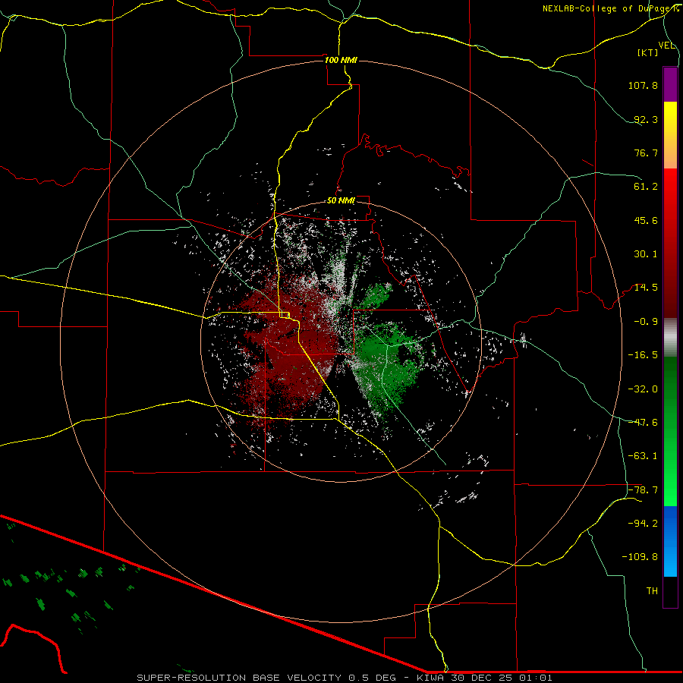Click the 45.6 legend value
Image resolution: width=683 pixels, height=683 pixels.
tap(646, 220)
